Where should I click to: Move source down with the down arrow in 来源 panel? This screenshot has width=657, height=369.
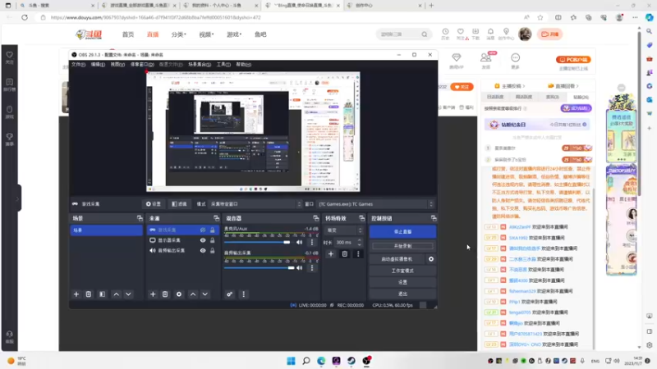(x=204, y=294)
